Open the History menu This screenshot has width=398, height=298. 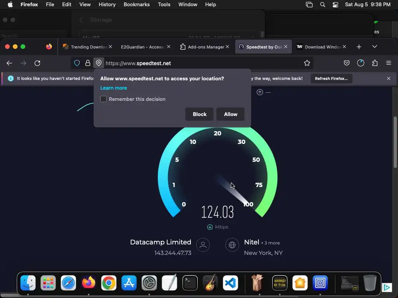107,5
